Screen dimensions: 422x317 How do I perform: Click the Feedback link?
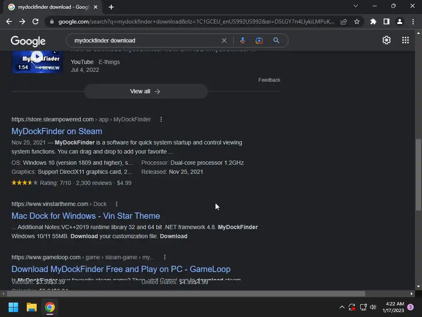coord(269,80)
